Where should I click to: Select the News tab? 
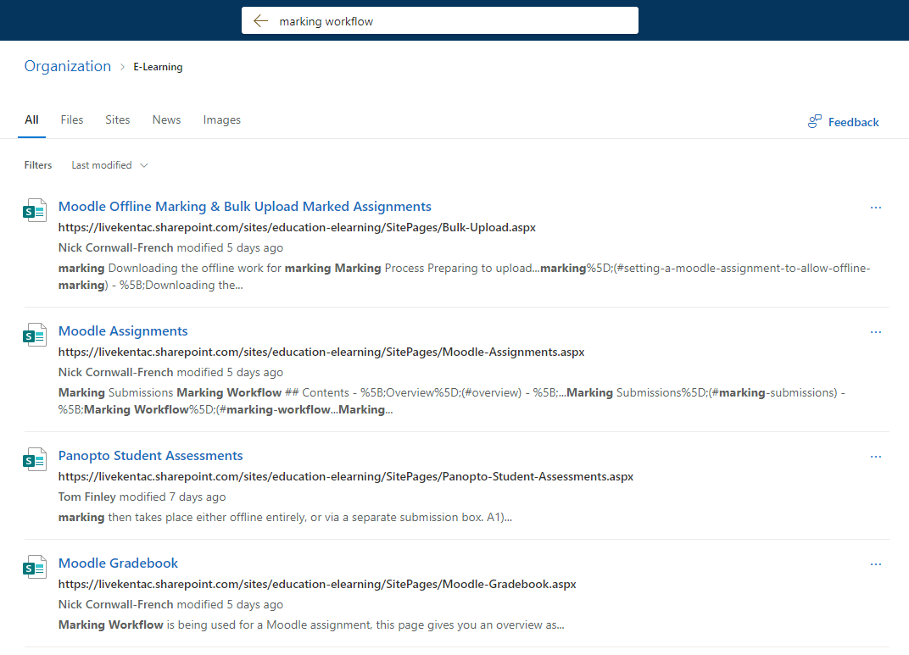166,120
